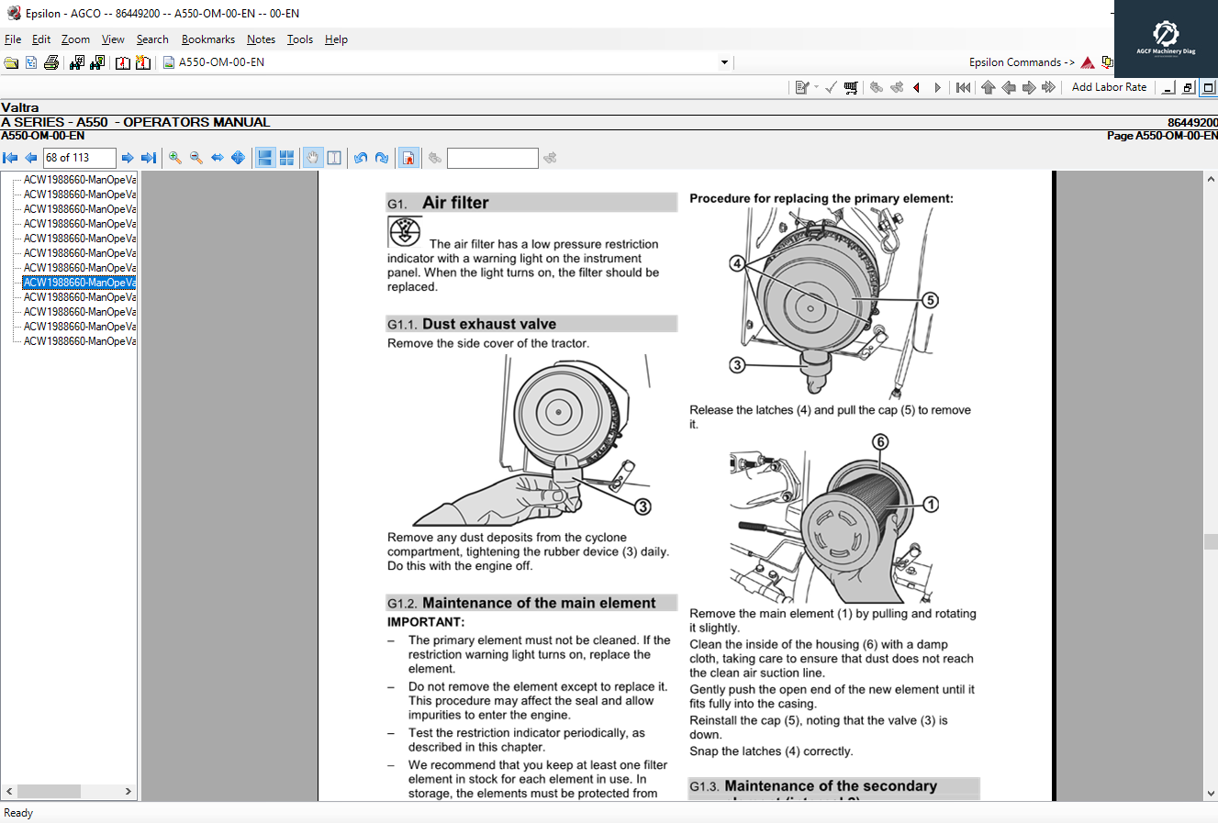Click the red AGCO Epsilon Commands logo

[x=1088, y=62]
